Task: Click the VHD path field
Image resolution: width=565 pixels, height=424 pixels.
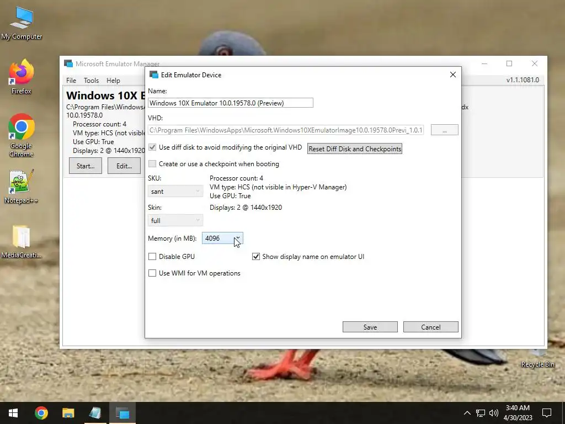Action: tap(286, 130)
